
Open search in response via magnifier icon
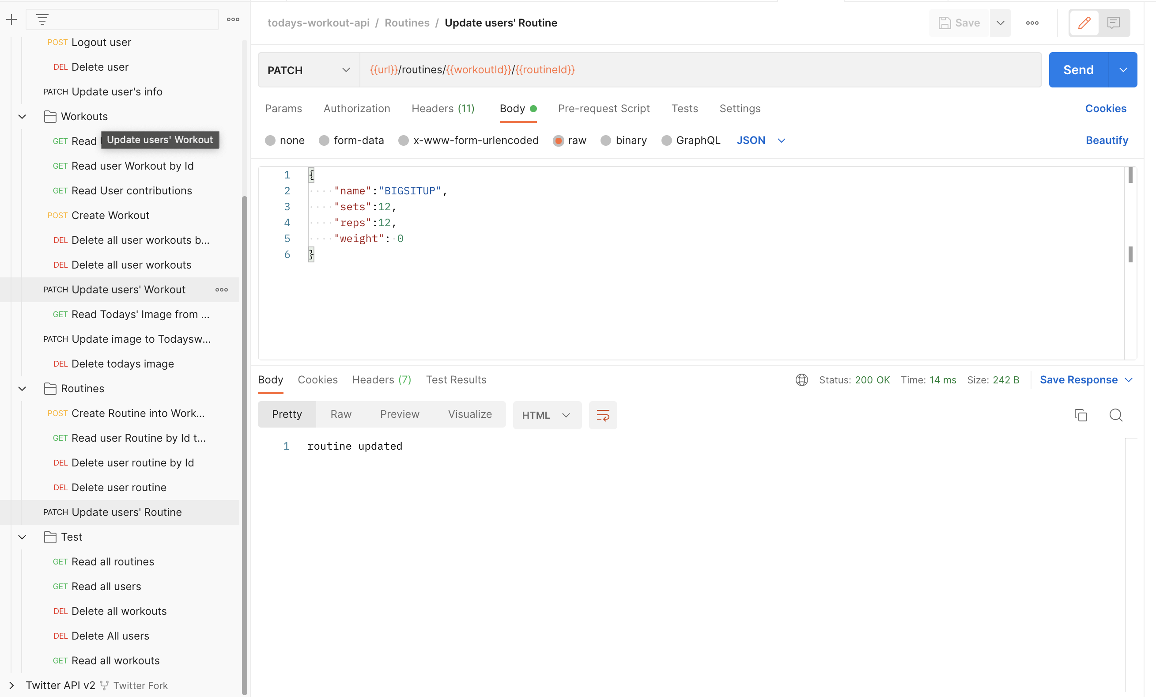click(1116, 415)
